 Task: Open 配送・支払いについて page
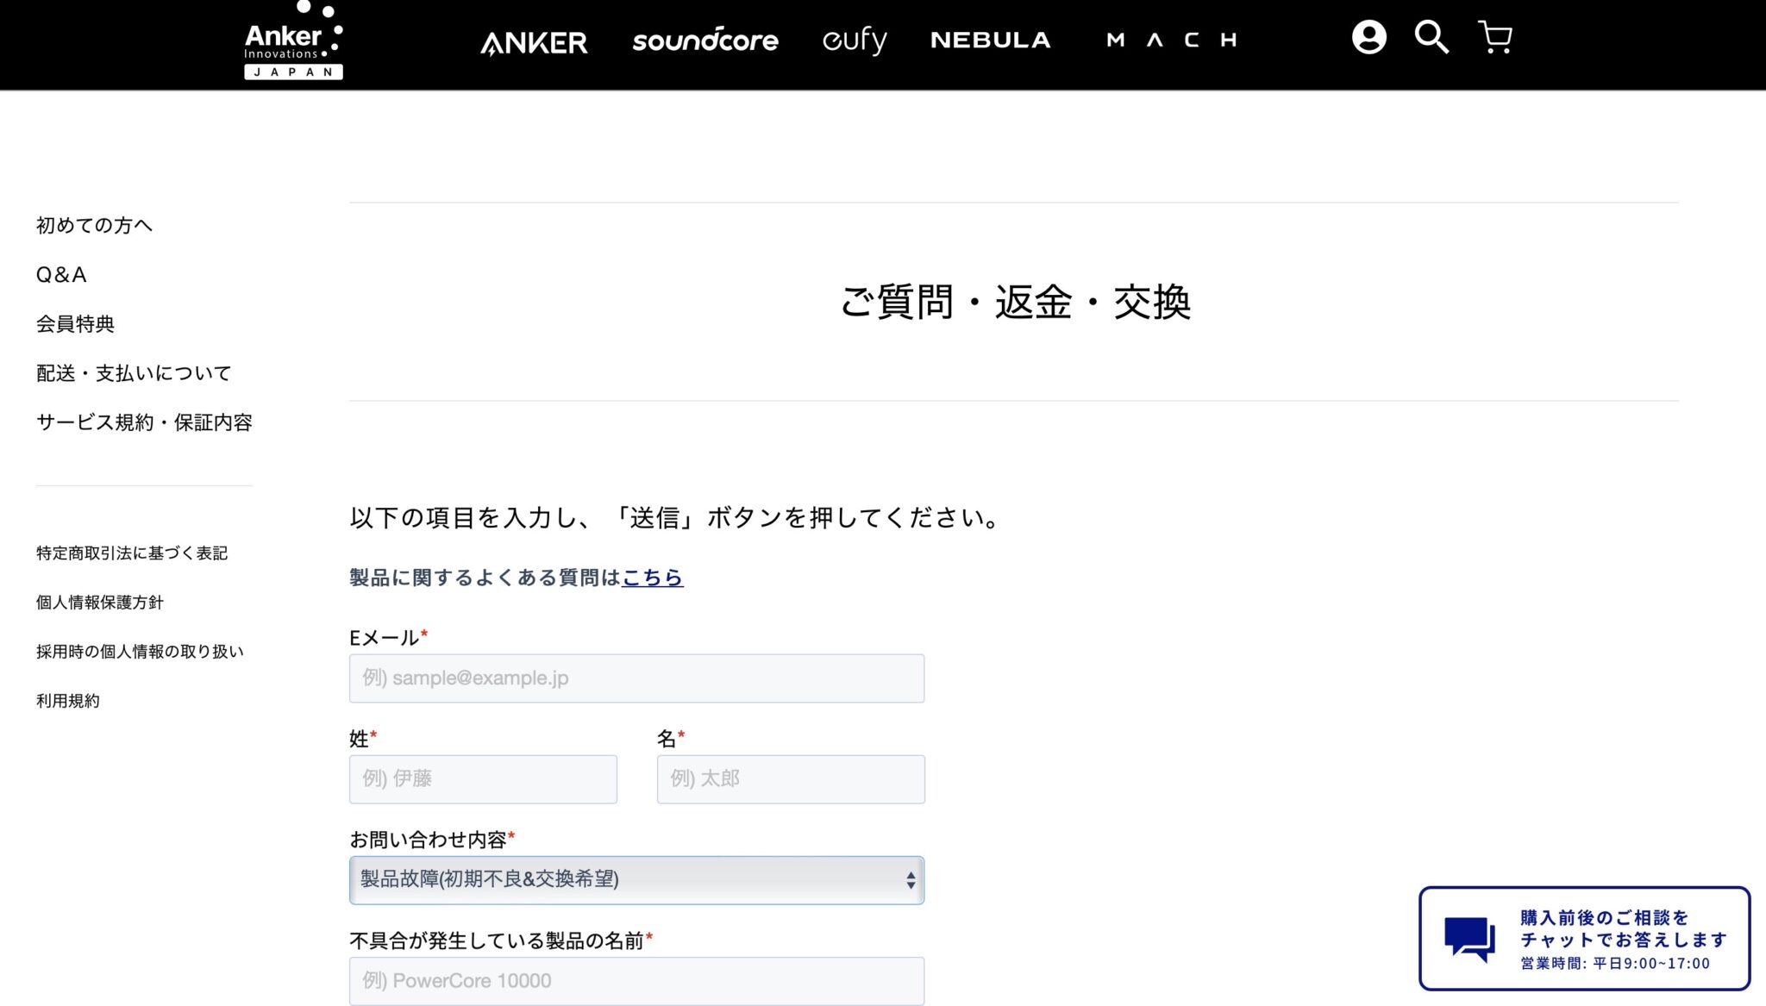point(132,372)
